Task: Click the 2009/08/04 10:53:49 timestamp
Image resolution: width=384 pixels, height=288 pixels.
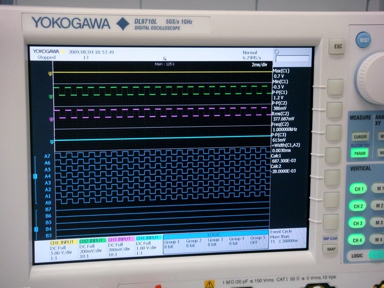Action: click(91, 52)
